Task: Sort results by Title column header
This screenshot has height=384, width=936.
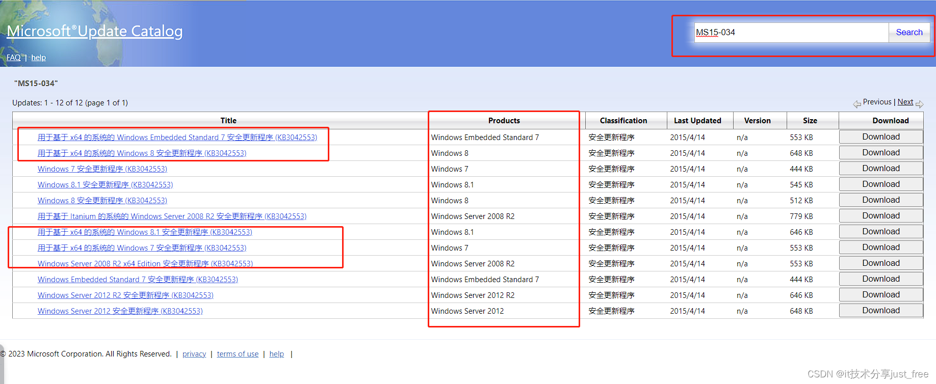Action: [x=228, y=121]
